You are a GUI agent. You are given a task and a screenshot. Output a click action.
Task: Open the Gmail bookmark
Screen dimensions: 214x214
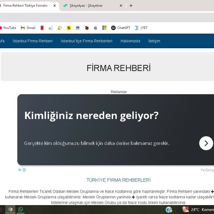[x=28, y=28]
